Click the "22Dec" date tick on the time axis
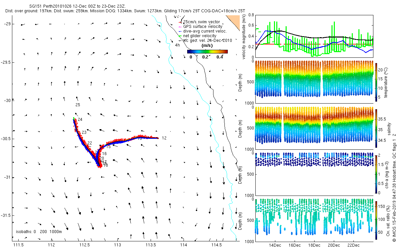 [x=353, y=245]
